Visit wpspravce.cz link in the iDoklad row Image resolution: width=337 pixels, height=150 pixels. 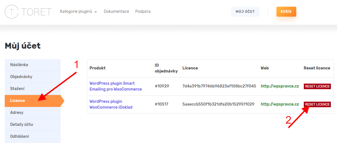coord(280,104)
